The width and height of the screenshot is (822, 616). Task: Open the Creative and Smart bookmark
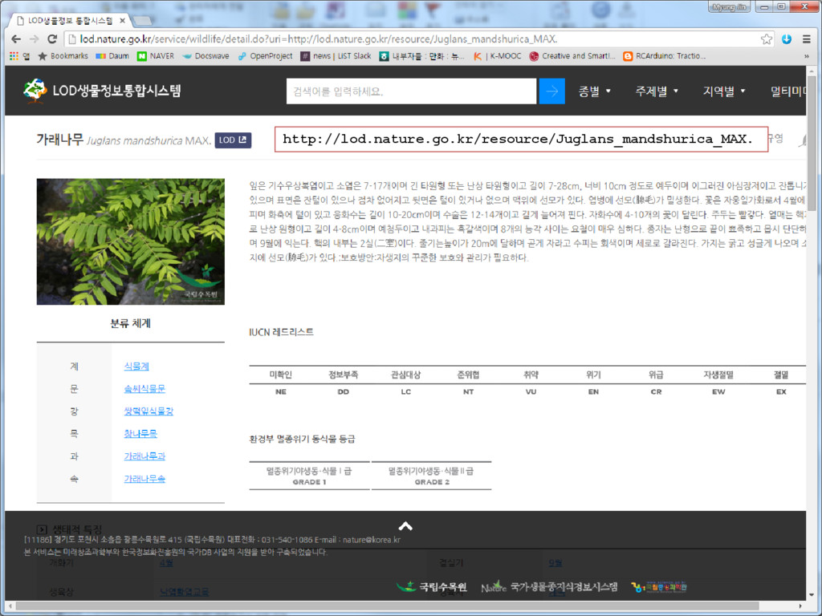tap(572, 55)
